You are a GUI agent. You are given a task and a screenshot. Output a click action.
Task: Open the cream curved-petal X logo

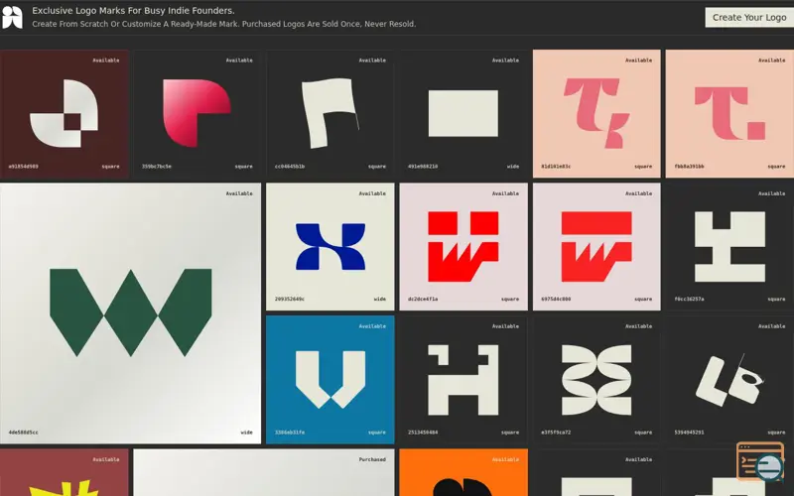click(596, 380)
